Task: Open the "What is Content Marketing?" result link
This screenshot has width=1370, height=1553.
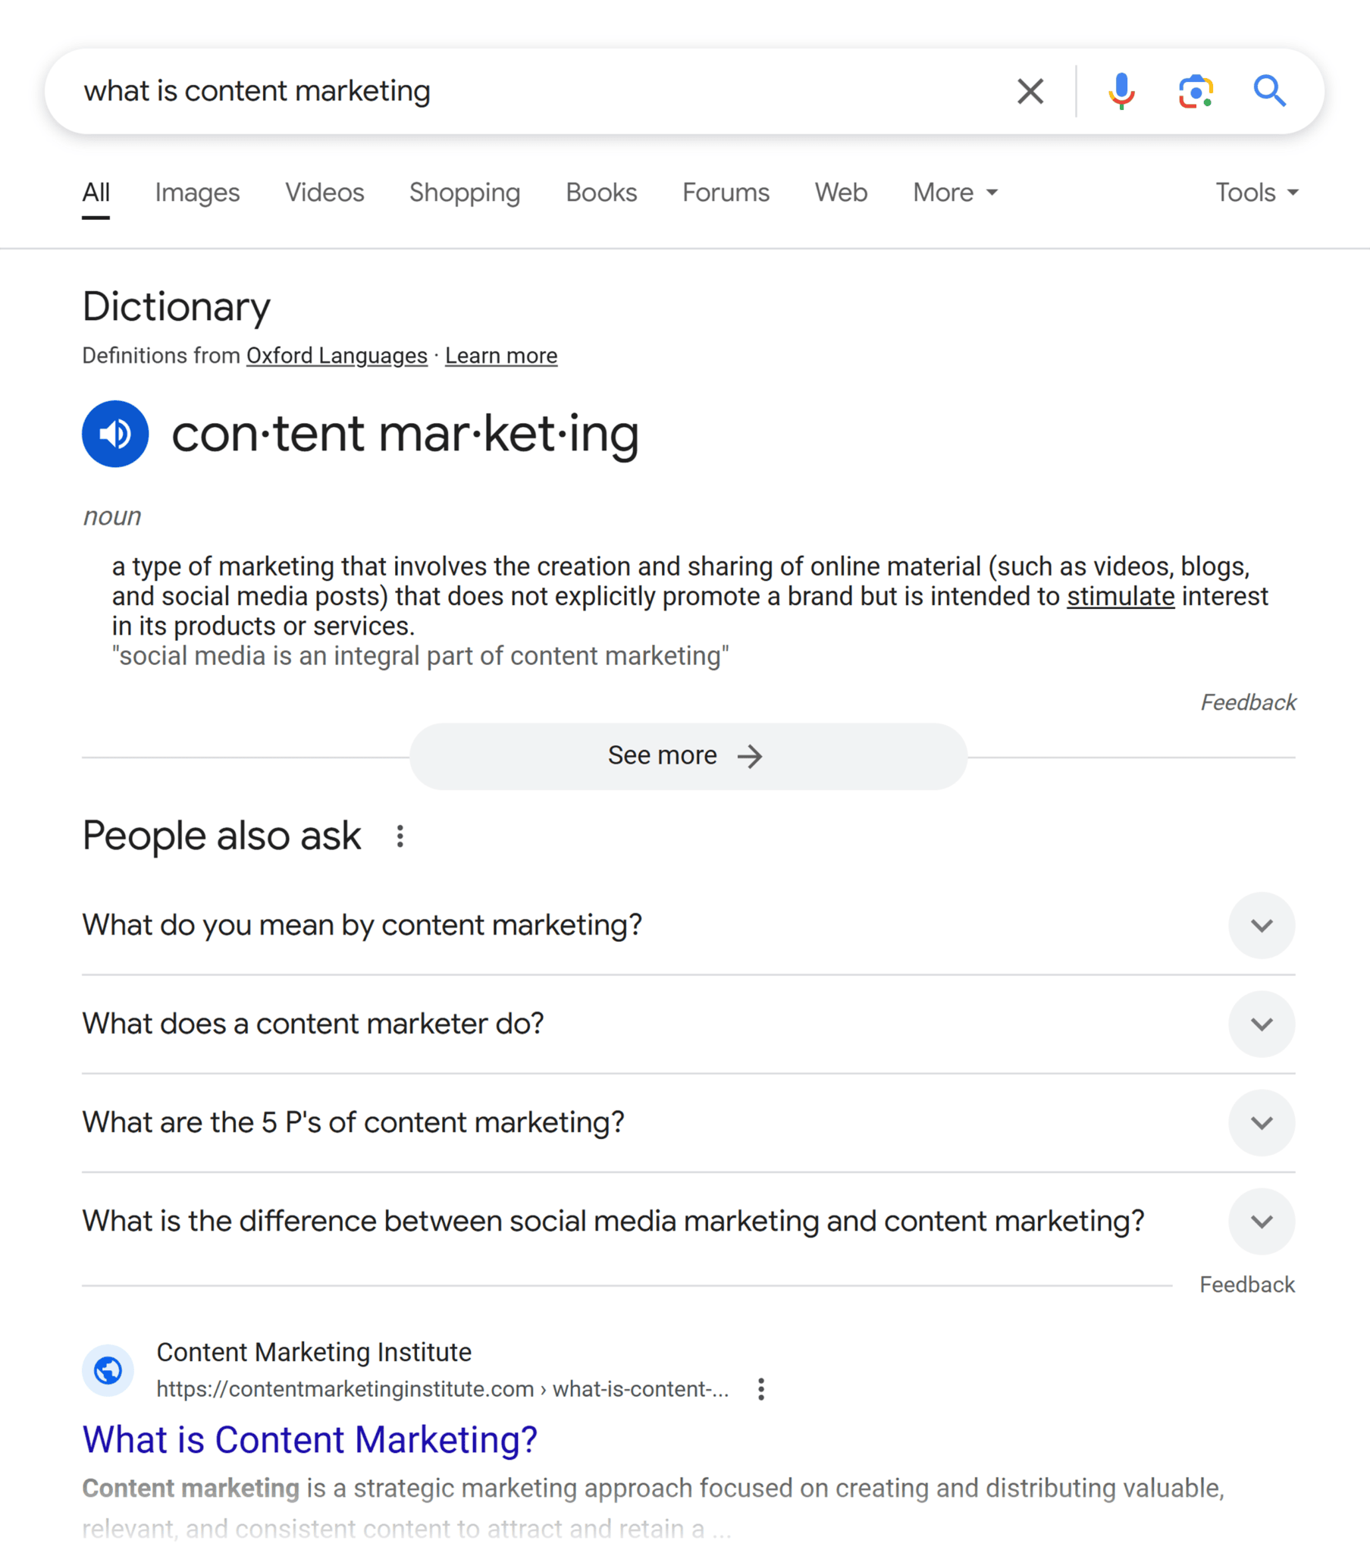Action: pyautogui.click(x=309, y=1438)
